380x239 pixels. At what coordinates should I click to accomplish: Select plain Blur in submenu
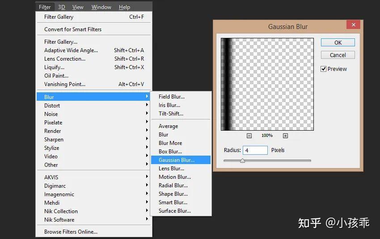(181, 134)
